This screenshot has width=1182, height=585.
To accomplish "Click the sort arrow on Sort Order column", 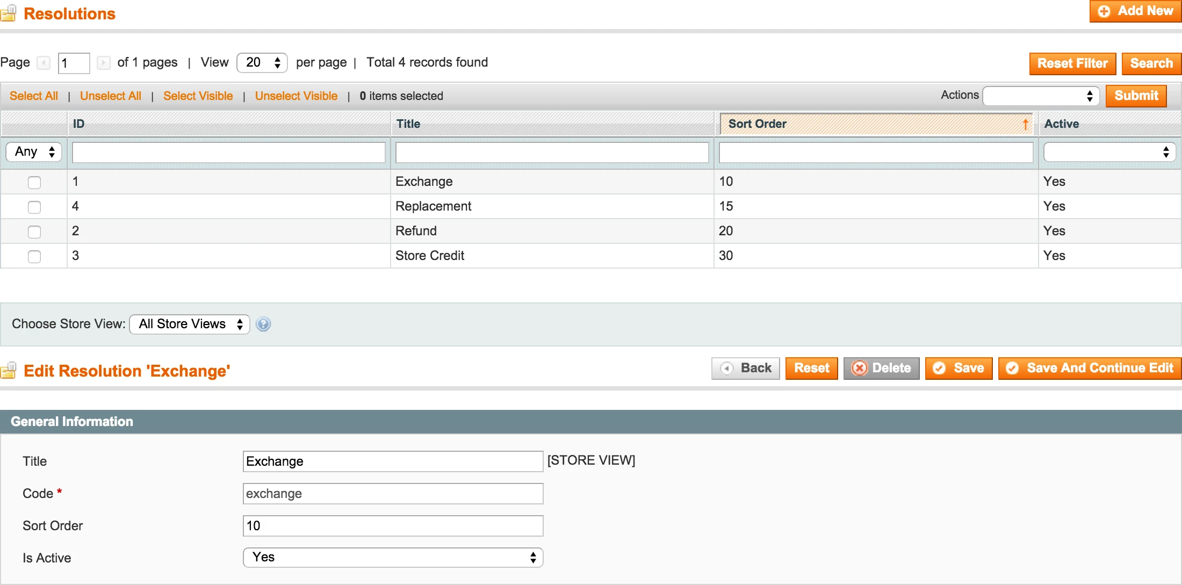I will click(1026, 124).
